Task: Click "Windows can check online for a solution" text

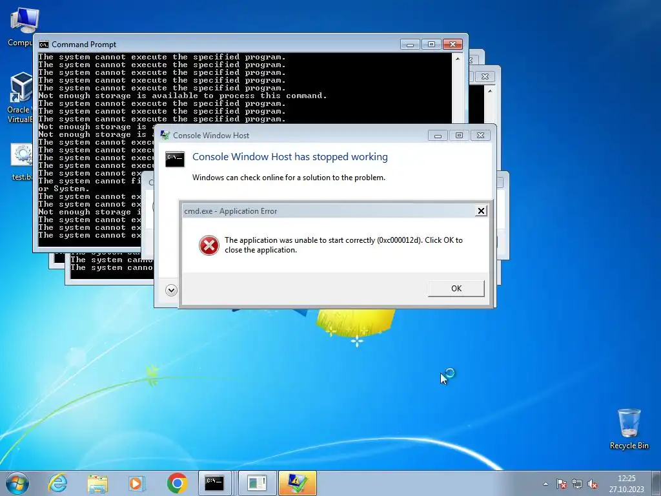Action: click(289, 178)
